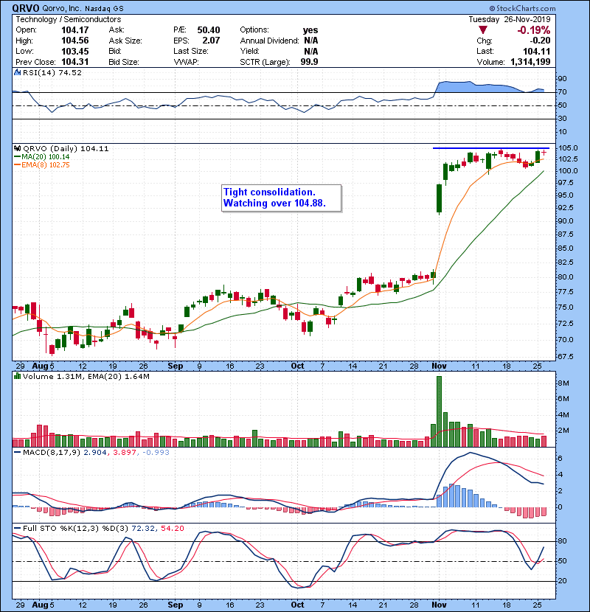Click the stochastic %D value 54.20
590x612 pixels.
click(173, 528)
